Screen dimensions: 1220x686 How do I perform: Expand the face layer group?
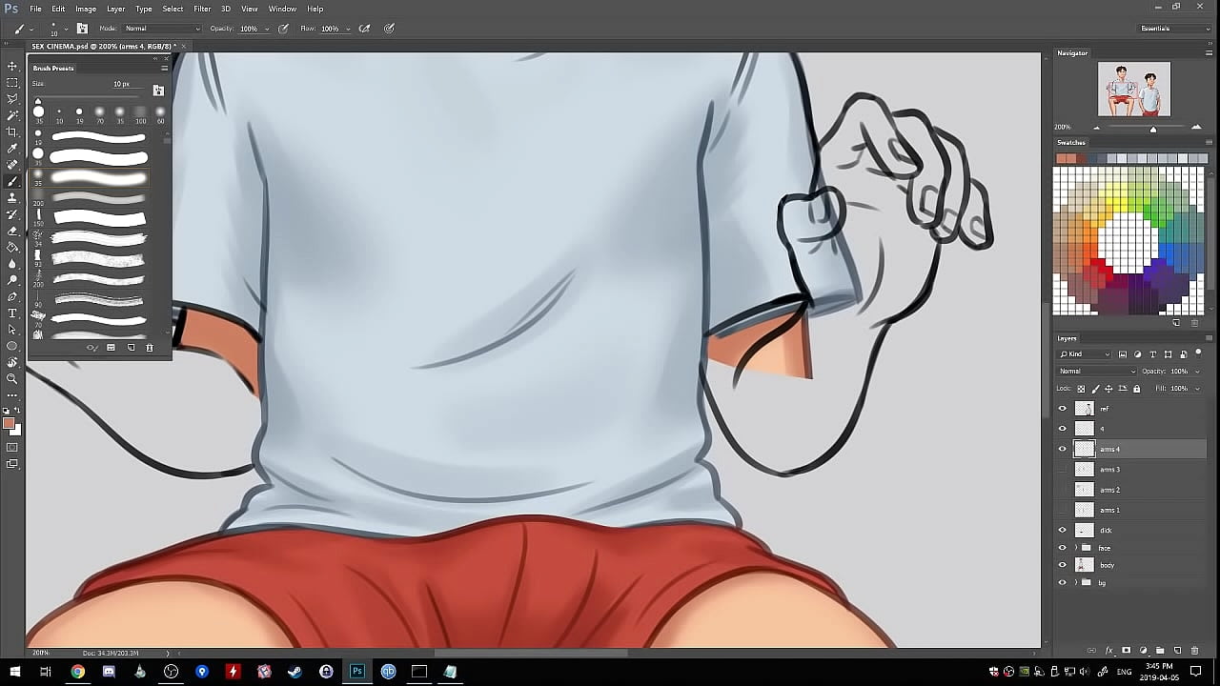[1076, 548]
